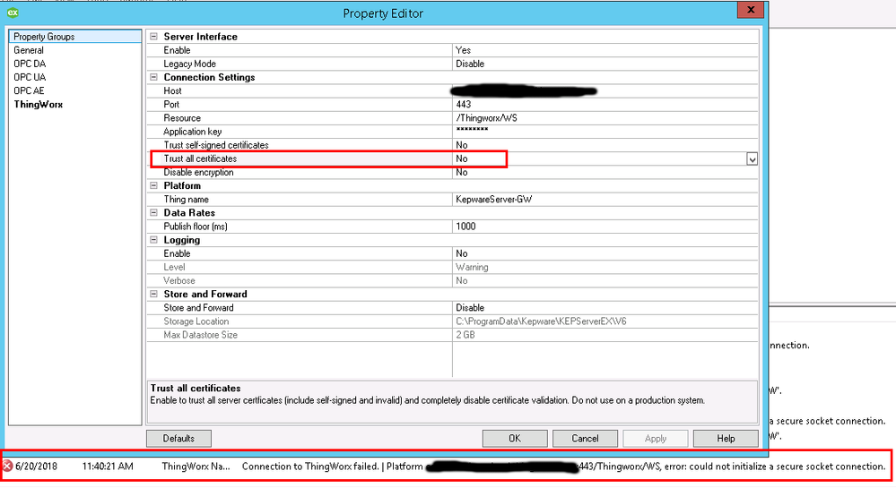Collapse the Store and Forward section
This screenshot has height=488, width=896.
153,294
